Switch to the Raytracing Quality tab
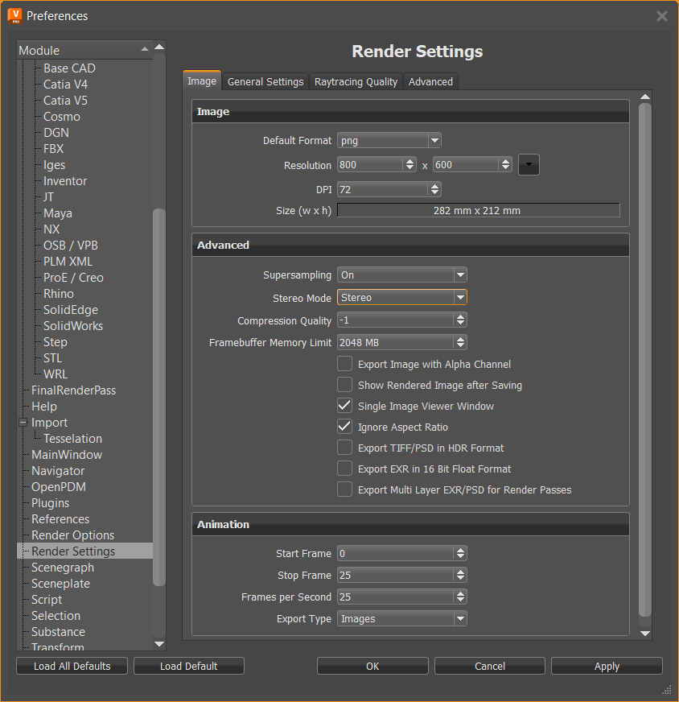 tap(356, 81)
